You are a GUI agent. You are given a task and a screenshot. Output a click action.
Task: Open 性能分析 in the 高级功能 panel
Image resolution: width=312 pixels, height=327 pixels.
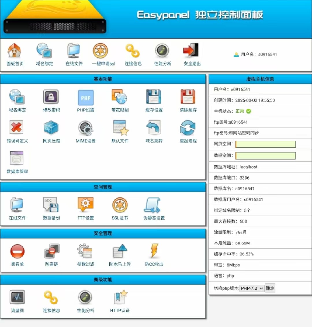coord(86,301)
